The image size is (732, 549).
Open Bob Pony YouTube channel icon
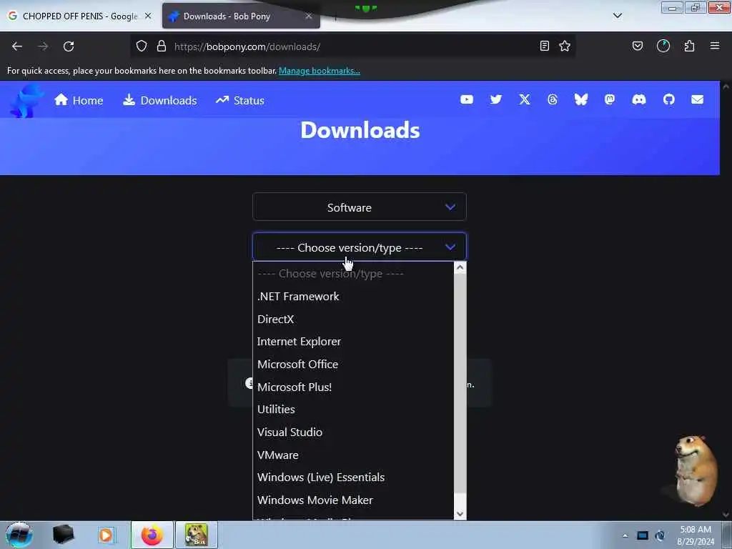click(x=467, y=99)
